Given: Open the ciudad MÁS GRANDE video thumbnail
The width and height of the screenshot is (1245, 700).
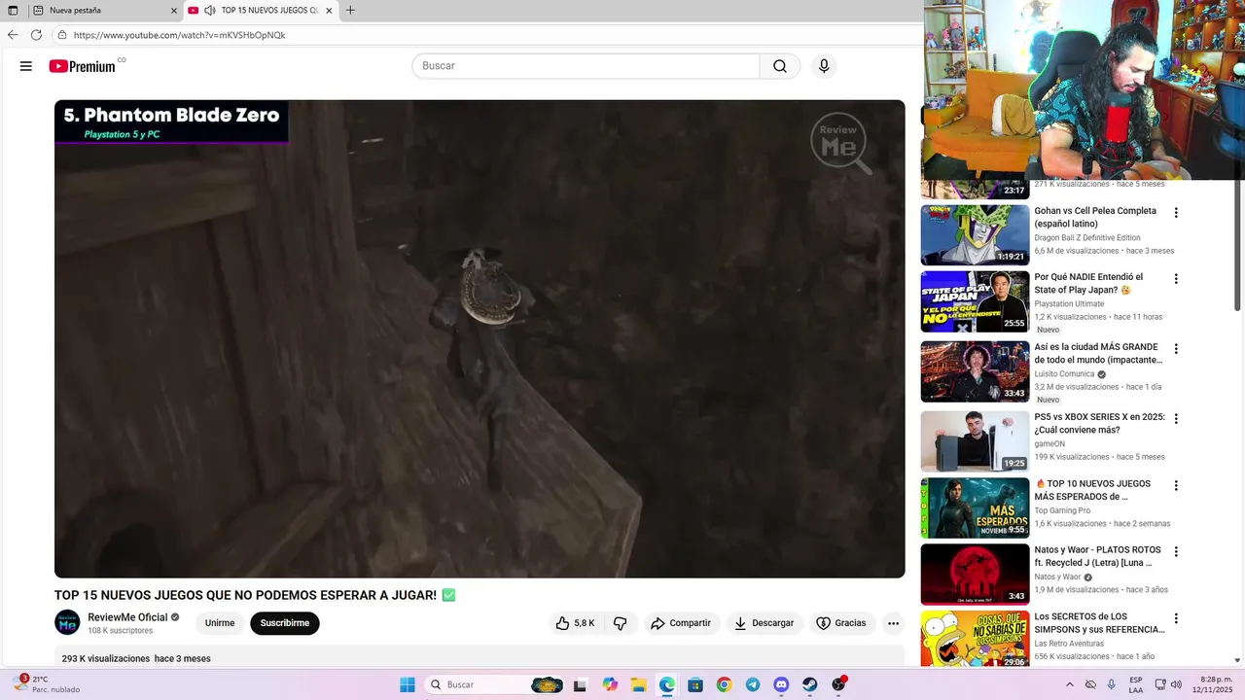Looking at the screenshot, I should point(975,371).
